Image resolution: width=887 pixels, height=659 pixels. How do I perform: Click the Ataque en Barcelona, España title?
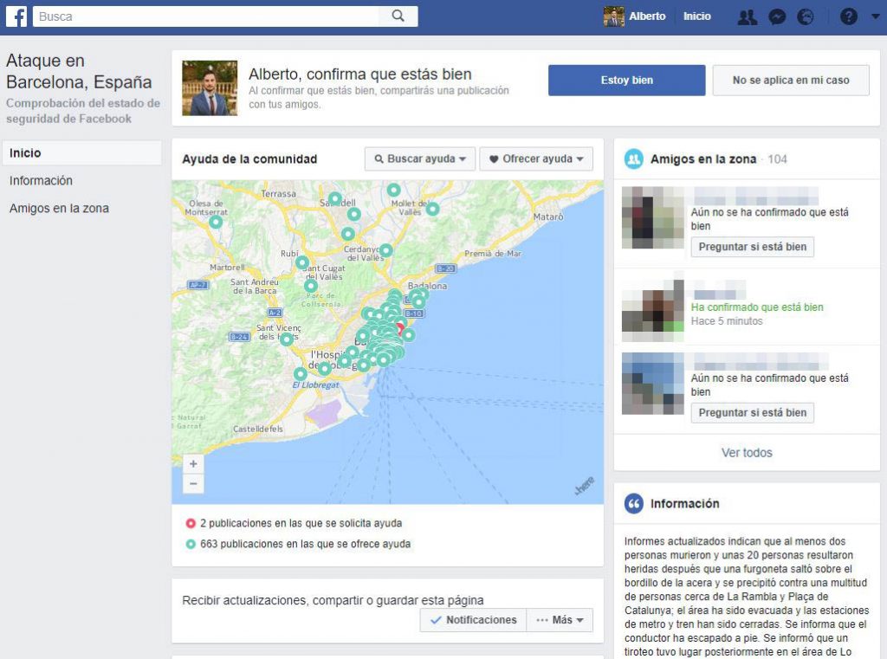79,71
